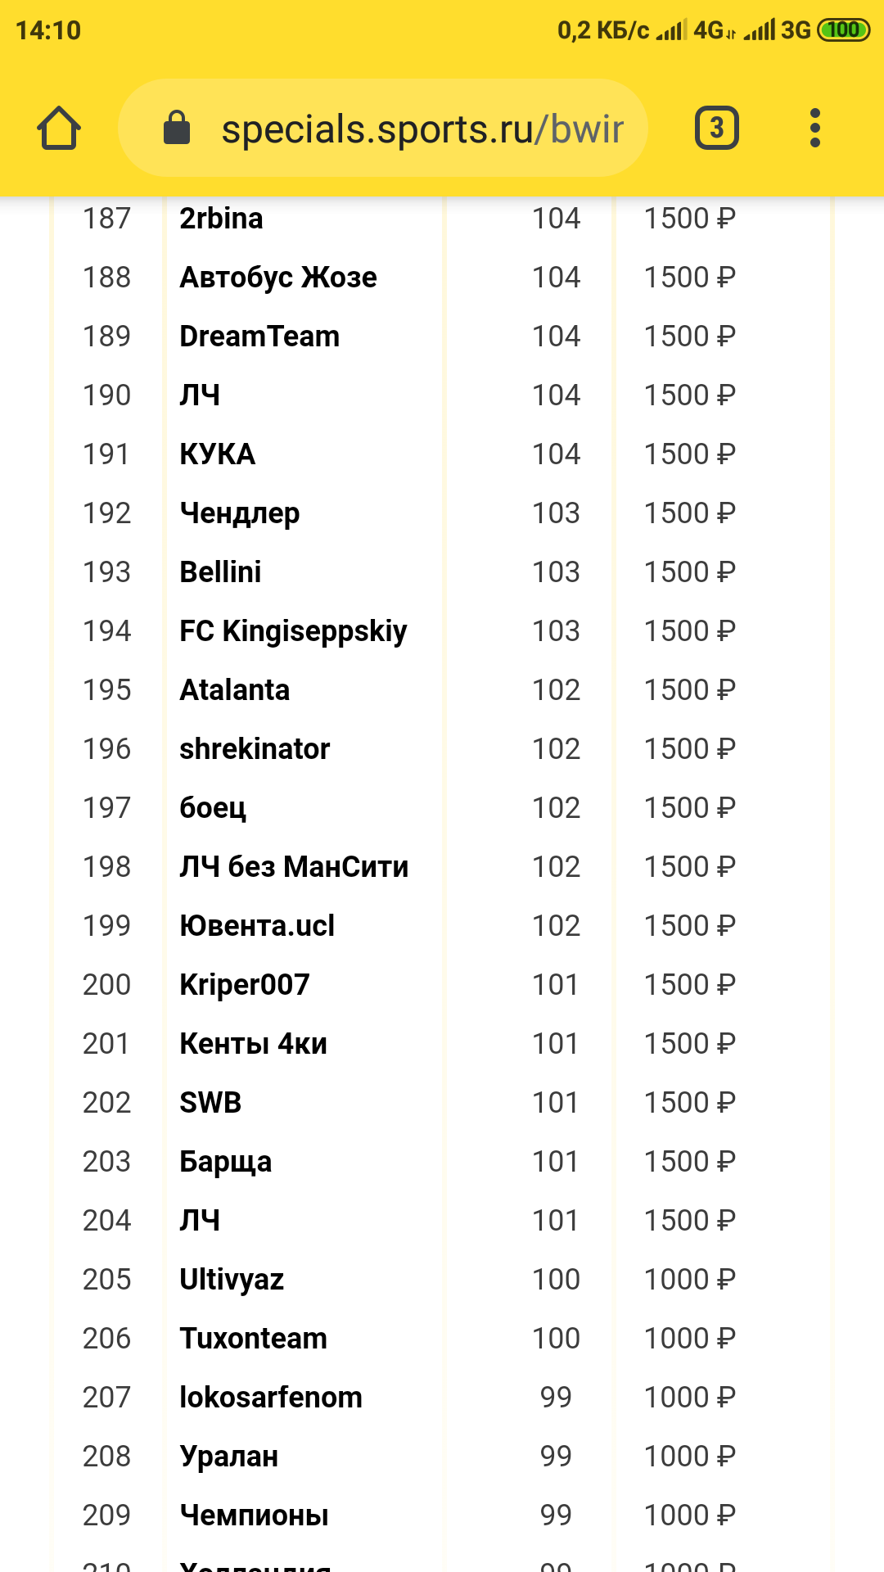Tap team FC Kingiseppskiy

point(293,631)
